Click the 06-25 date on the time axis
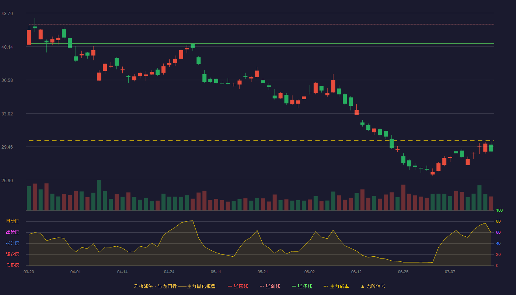516x295 pixels. (x=403, y=272)
